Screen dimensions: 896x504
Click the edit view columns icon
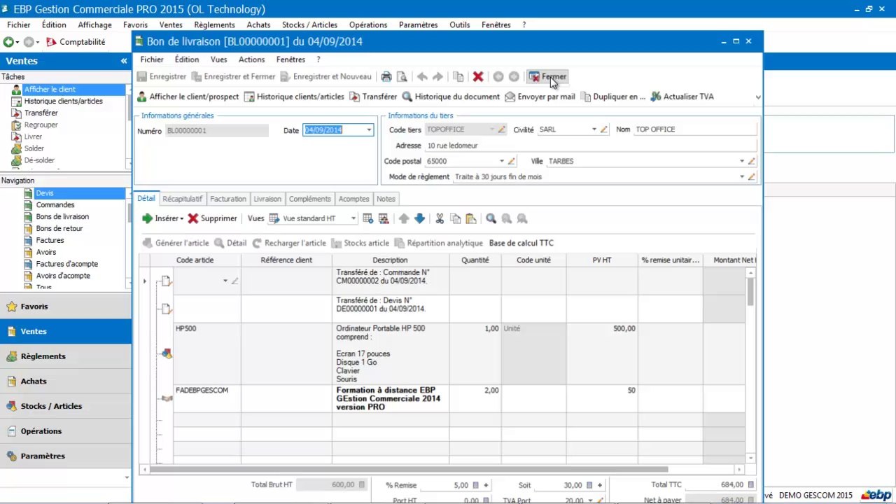384,218
